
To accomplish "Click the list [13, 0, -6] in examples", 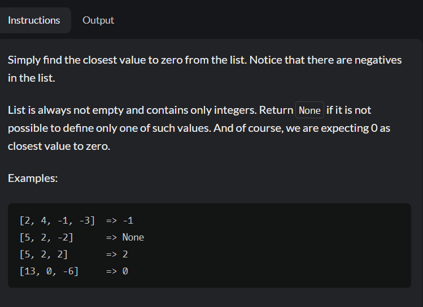I will coord(49,271).
